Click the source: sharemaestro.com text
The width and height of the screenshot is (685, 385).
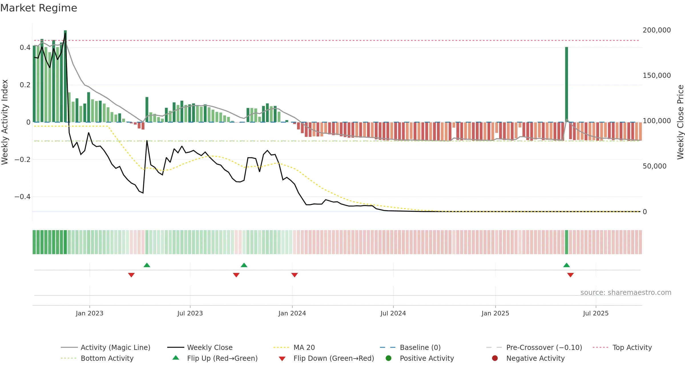626,293
